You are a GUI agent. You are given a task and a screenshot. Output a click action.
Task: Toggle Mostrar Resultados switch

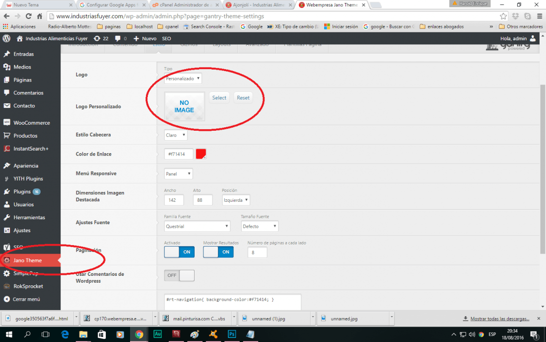(218, 252)
